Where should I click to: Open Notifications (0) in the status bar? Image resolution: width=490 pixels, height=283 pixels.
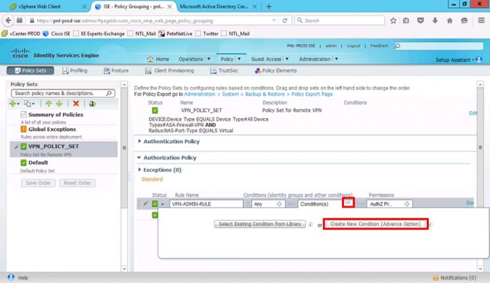pos(454,278)
